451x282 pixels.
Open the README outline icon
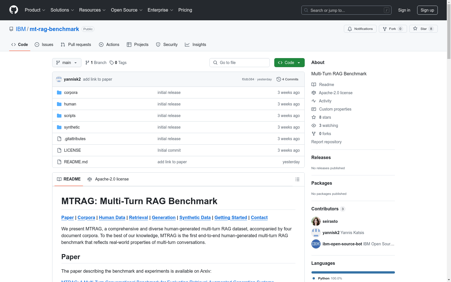point(297,179)
